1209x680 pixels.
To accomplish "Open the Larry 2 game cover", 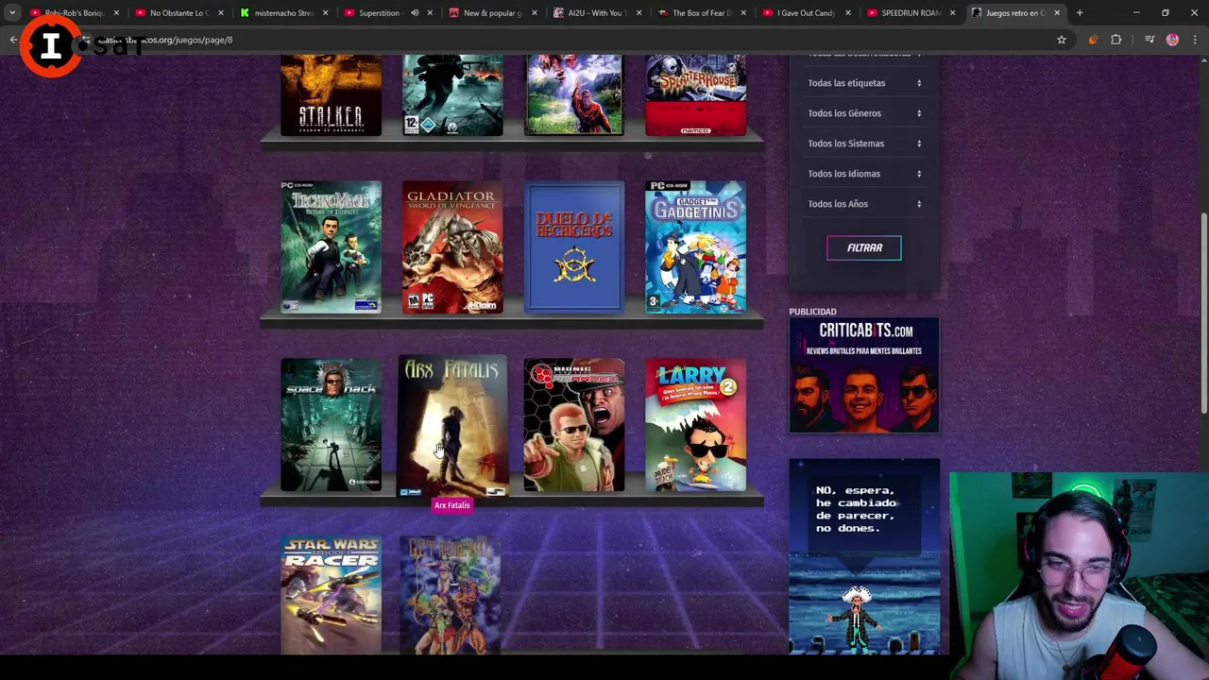I will click(x=695, y=425).
